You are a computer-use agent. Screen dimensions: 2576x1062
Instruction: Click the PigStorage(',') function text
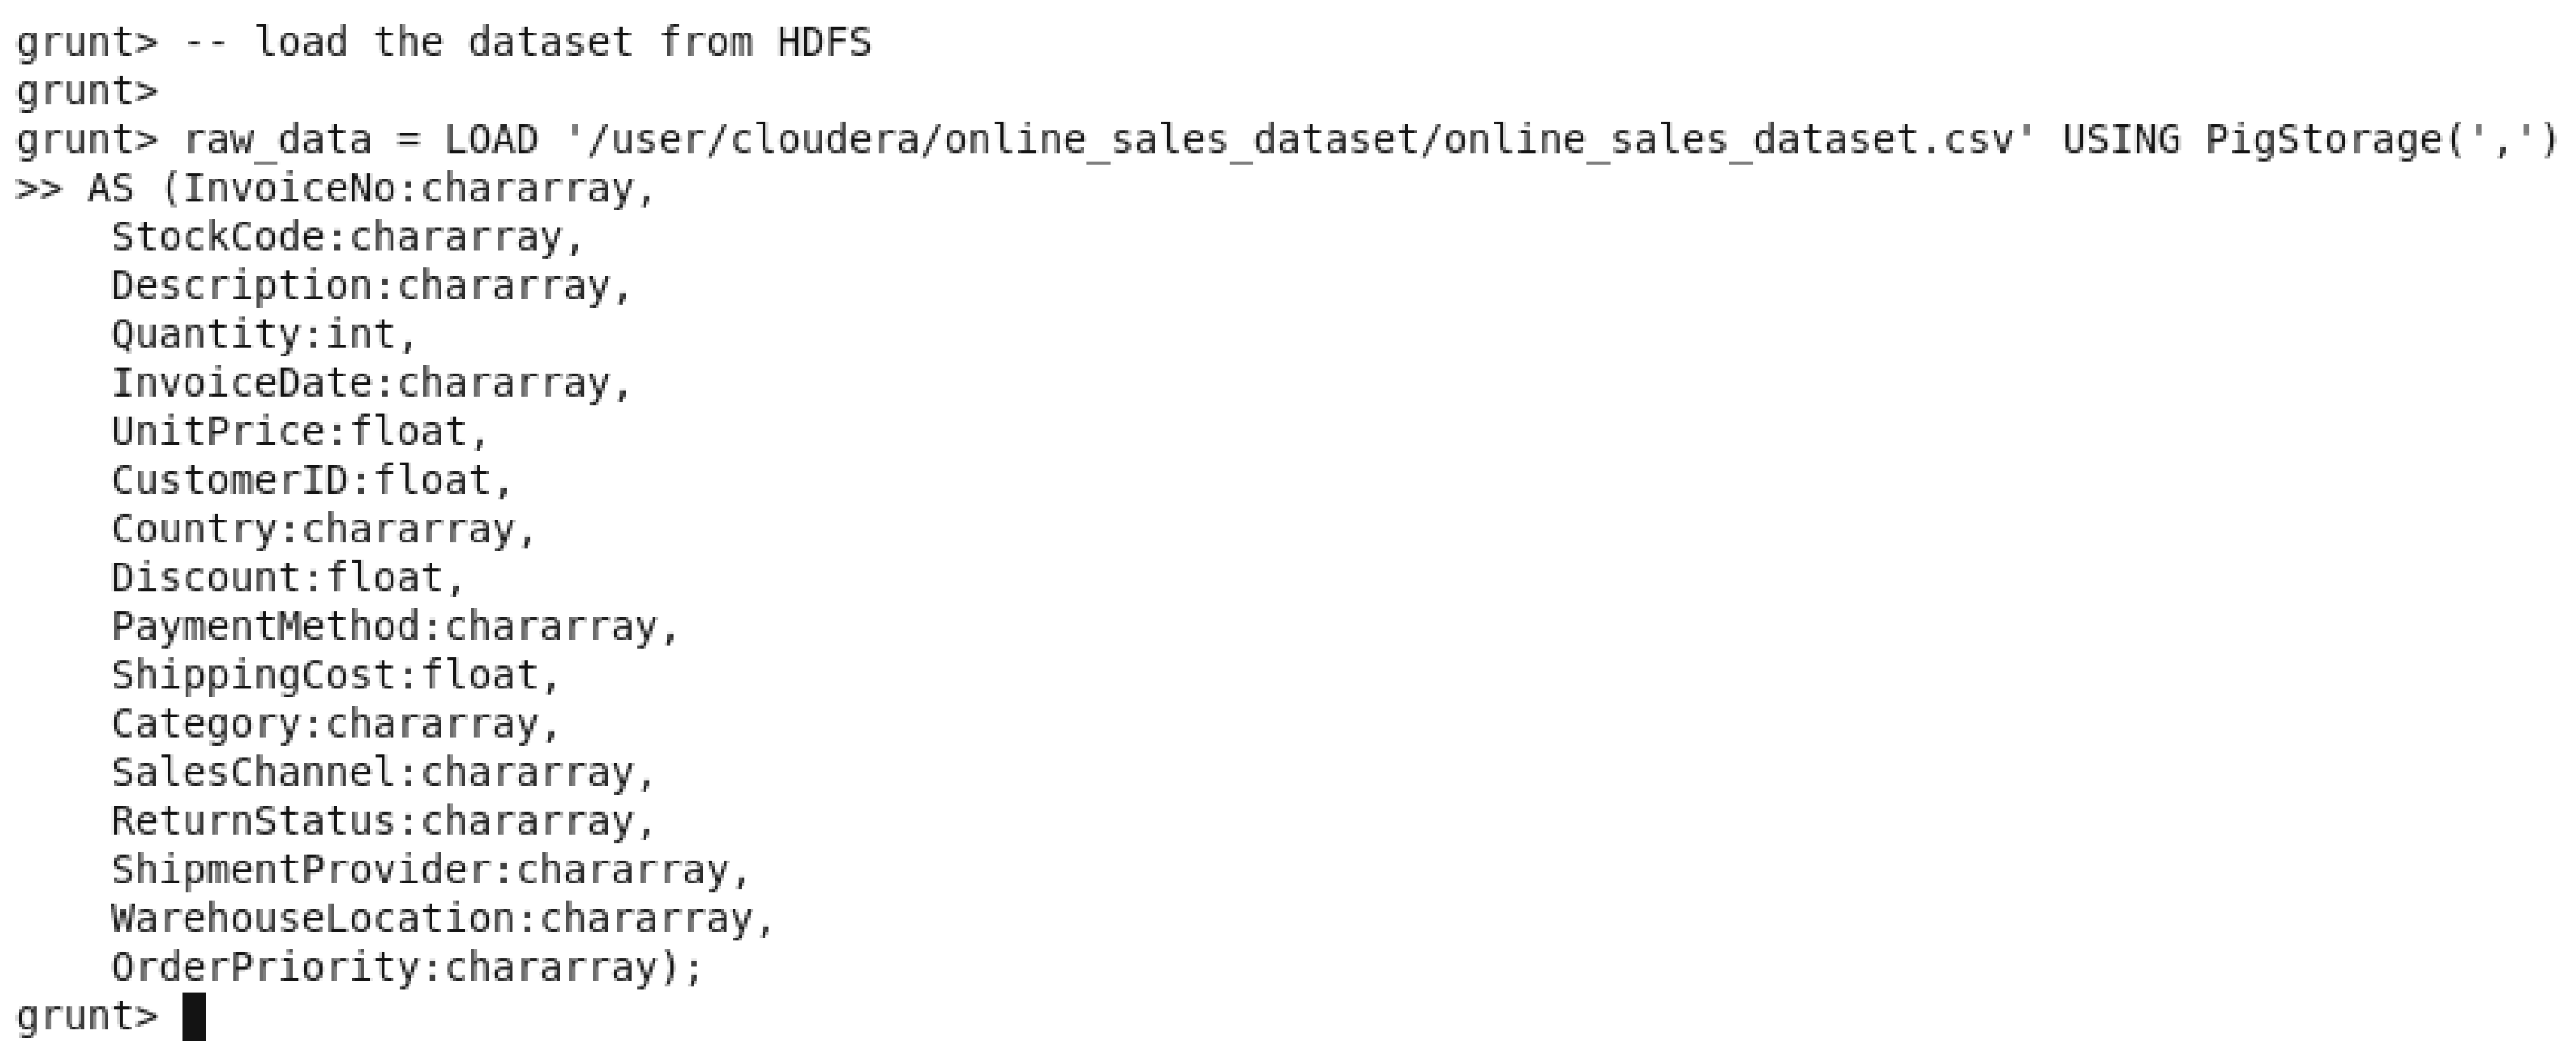2380,140
